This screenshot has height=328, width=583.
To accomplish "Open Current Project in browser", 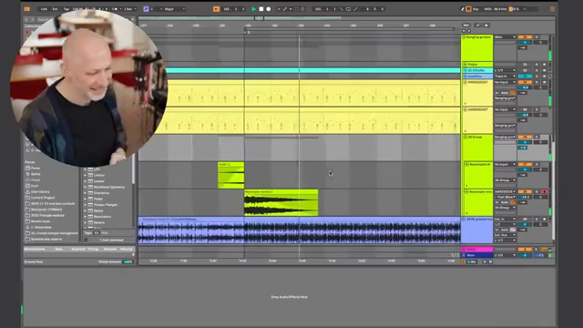I will point(40,198).
